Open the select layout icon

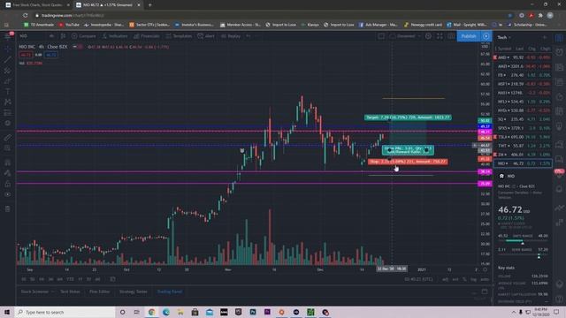[x=381, y=36]
